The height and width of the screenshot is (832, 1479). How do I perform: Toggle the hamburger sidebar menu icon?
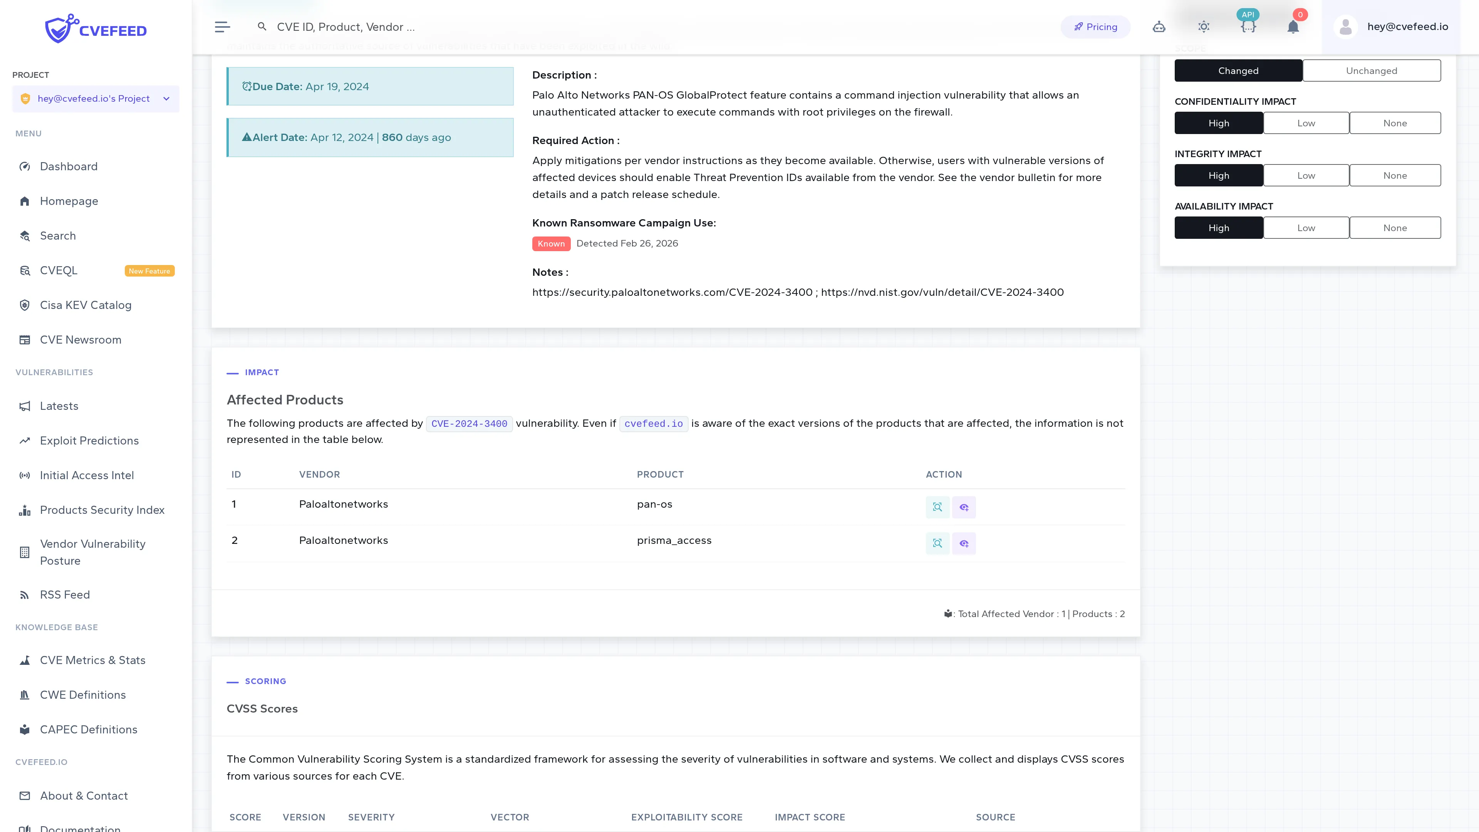[222, 27]
